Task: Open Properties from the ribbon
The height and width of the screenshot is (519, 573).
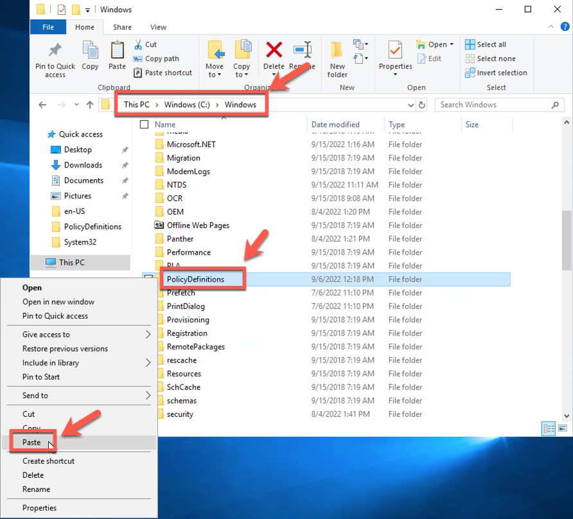Action: 395,51
